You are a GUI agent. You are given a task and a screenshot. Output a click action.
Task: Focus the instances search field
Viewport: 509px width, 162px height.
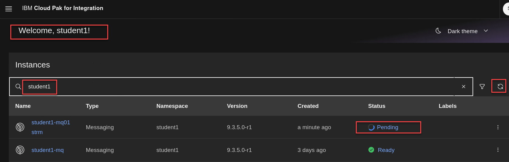tap(243, 87)
